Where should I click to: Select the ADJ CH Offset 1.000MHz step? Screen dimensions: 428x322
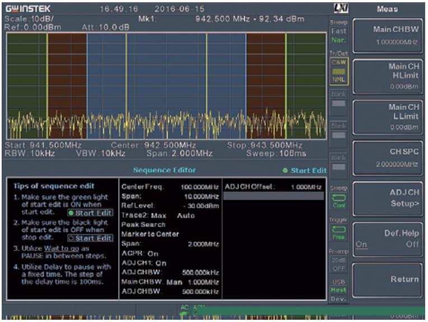pos(273,187)
